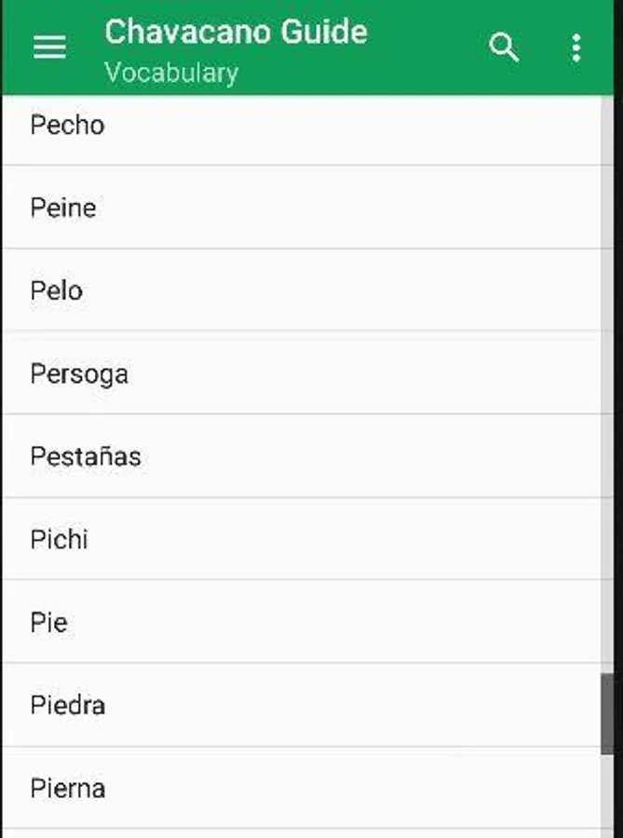Image resolution: width=623 pixels, height=838 pixels.
Task: Click the Chavacano Guide title
Action: click(x=236, y=32)
